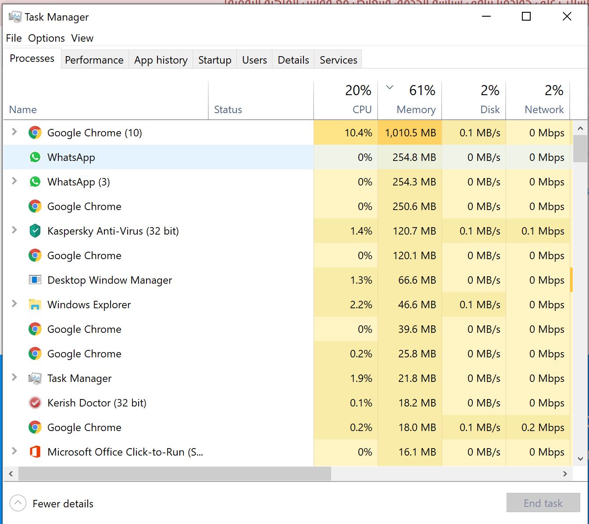The image size is (589, 524).
Task: Switch to the Details tab
Action: [293, 60]
